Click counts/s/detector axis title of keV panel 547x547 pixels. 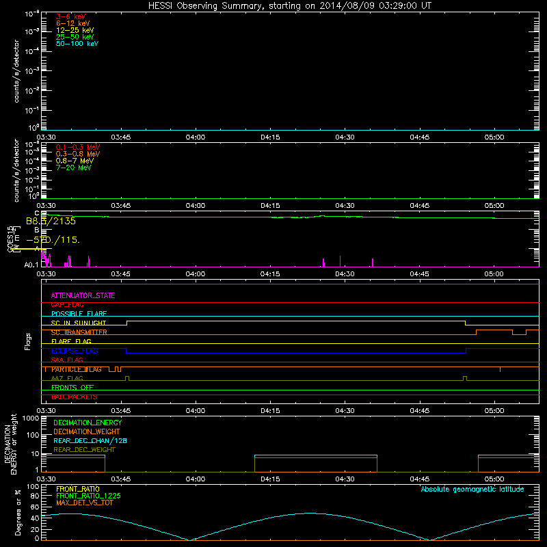coord(16,71)
